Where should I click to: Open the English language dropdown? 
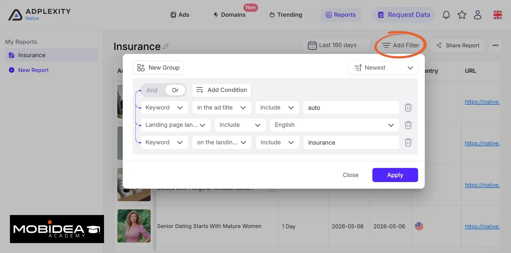click(x=335, y=125)
